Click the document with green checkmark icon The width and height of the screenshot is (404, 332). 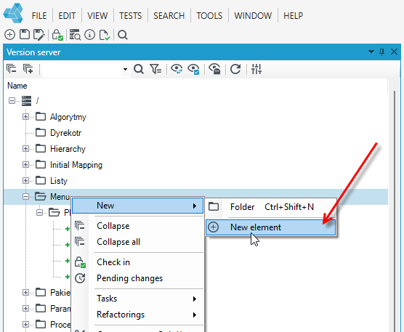105,35
